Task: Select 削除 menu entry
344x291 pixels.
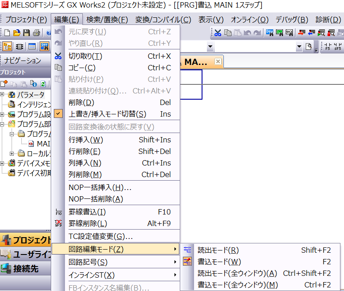Action: click(x=116, y=102)
